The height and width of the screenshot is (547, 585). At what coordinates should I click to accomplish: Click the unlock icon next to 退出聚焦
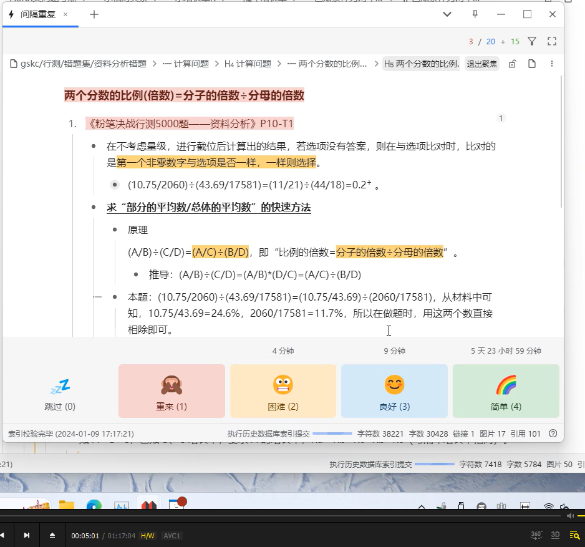(512, 64)
